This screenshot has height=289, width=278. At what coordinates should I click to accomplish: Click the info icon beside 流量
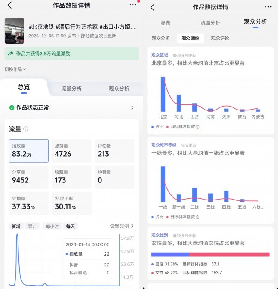26,129
